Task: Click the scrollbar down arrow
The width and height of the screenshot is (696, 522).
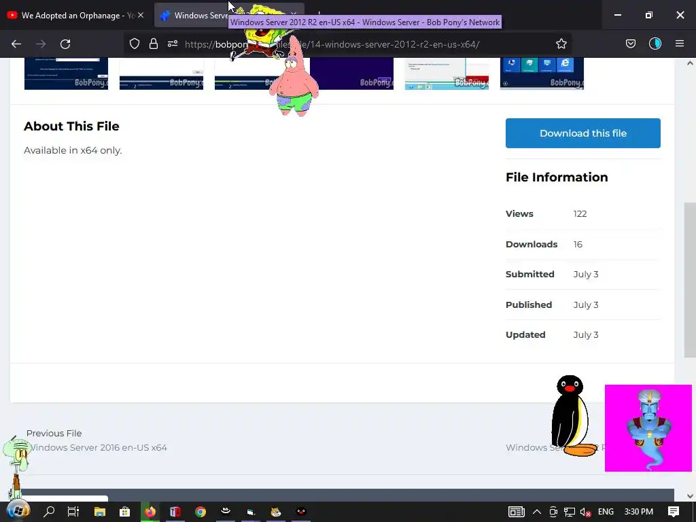Action: 690,496
